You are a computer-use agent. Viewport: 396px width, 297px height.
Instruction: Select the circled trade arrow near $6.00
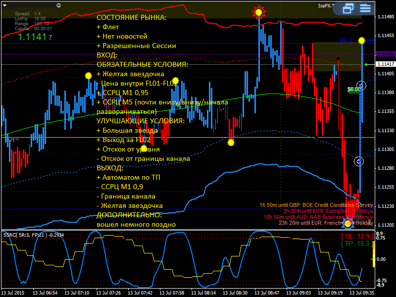click(x=361, y=86)
